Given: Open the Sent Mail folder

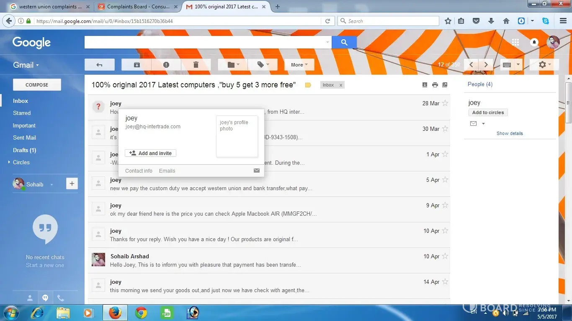Looking at the screenshot, I should (x=25, y=138).
